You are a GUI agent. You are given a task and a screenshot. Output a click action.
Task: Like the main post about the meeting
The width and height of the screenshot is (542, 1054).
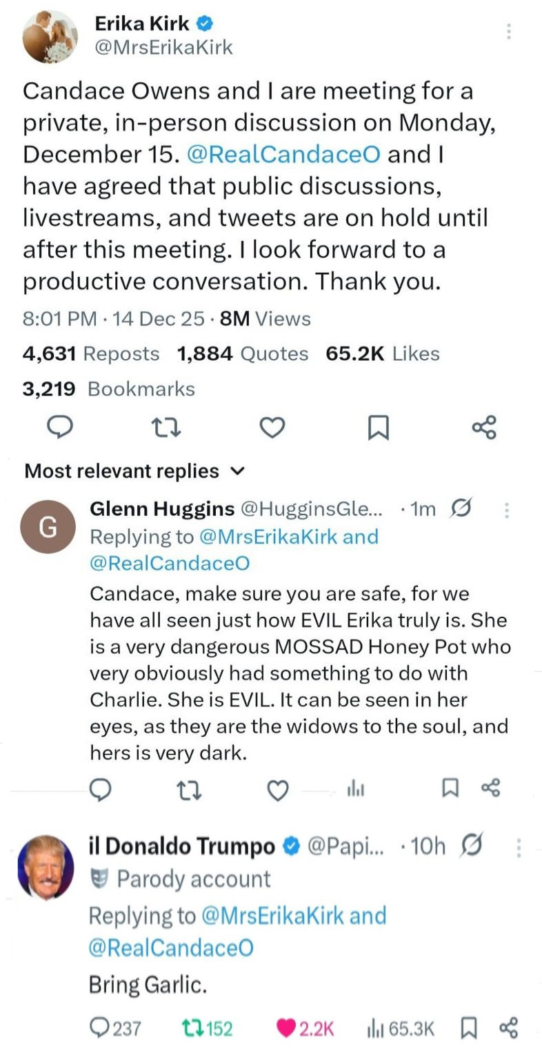tap(272, 428)
